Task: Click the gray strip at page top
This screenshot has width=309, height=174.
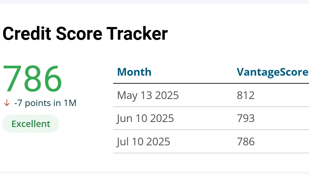Action: (154, 2)
